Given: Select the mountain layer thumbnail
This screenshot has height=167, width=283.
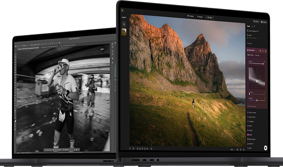Looking at the screenshot, I should (124, 32).
